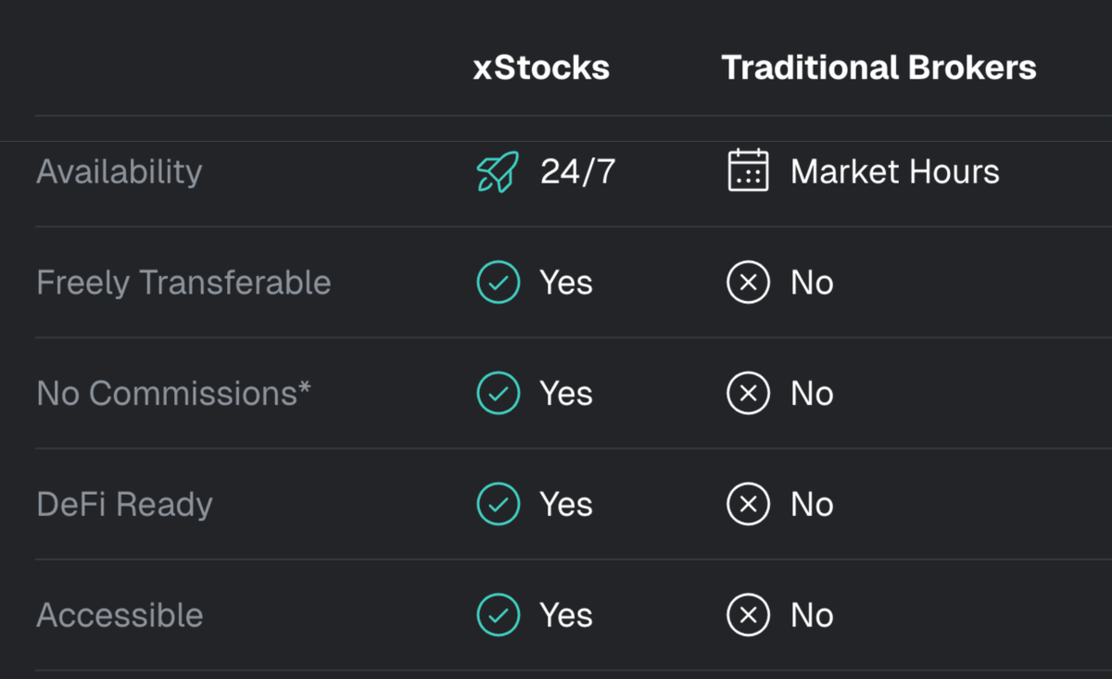Click the Accessible row label
The height and width of the screenshot is (679, 1112).
click(x=120, y=615)
